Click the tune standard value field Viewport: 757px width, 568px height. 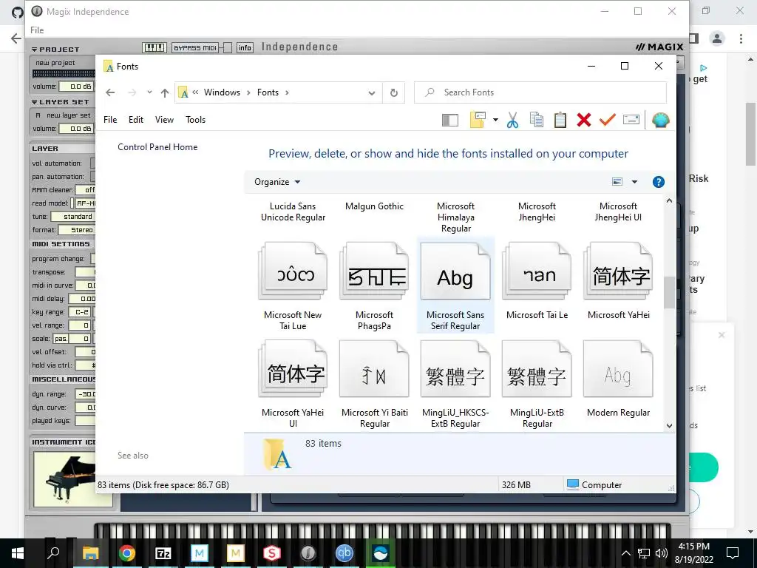pyautogui.click(x=73, y=217)
